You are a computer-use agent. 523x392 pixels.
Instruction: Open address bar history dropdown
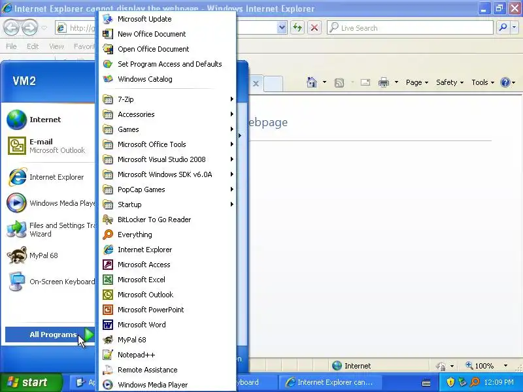click(282, 27)
